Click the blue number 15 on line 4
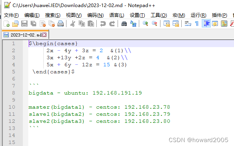 tap(107, 65)
